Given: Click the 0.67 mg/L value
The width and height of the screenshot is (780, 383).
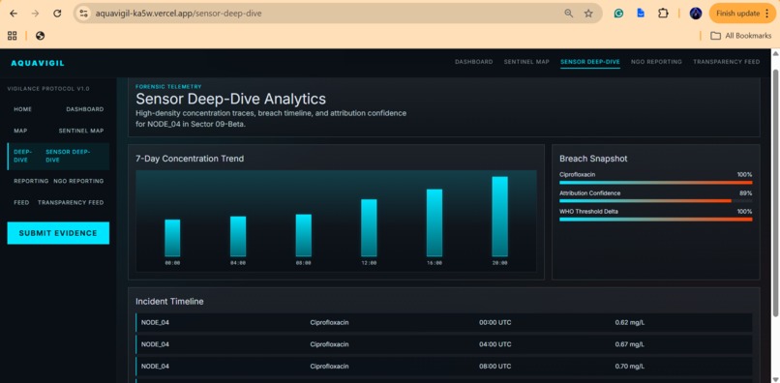Looking at the screenshot, I should pyautogui.click(x=630, y=344).
